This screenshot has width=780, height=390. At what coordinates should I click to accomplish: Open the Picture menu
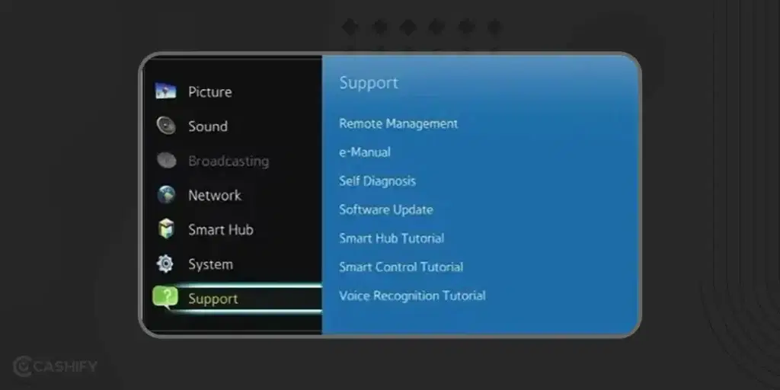tap(209, 92)
